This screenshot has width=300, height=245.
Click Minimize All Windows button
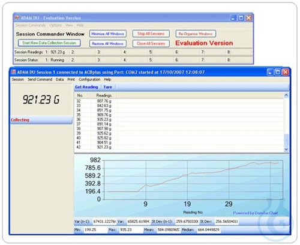(107, 34)
